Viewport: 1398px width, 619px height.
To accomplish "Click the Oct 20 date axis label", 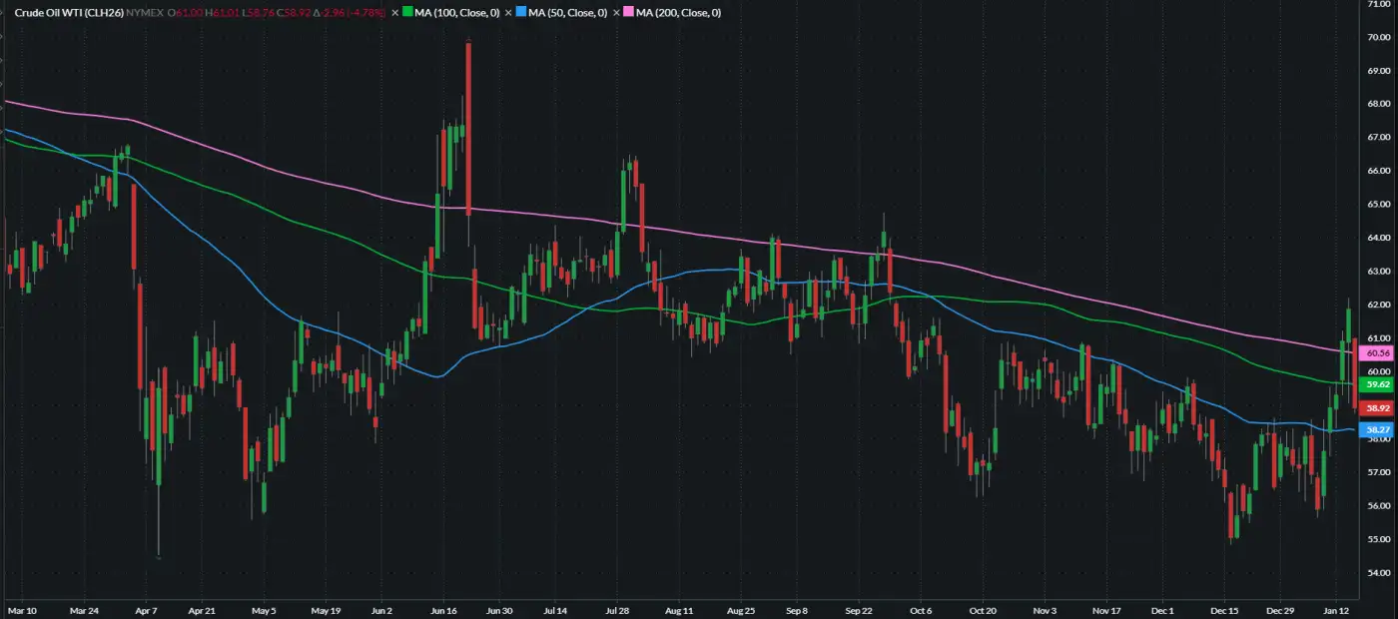I will click(x=984, y=608).
